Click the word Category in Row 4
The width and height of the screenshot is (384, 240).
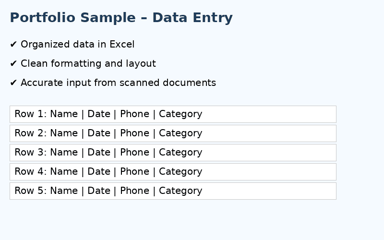[180, 172]
